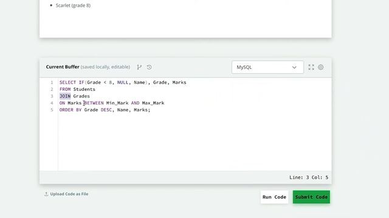Viewport: 389px width, 218px height.
Task: Click the SELECT keyword on line 1
Action: pyautogui.click(x=67, y=82)
